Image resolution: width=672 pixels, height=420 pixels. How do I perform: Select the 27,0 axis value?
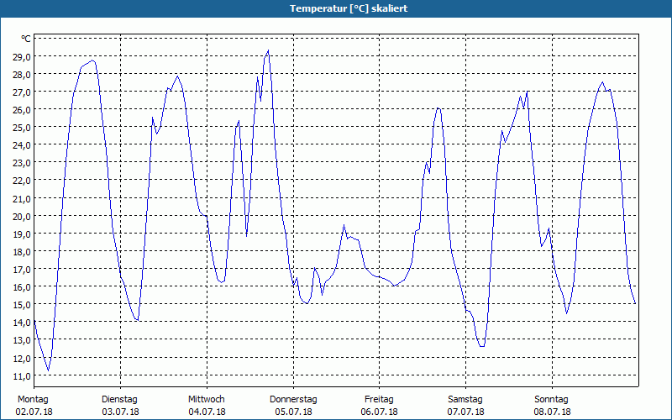22,92
